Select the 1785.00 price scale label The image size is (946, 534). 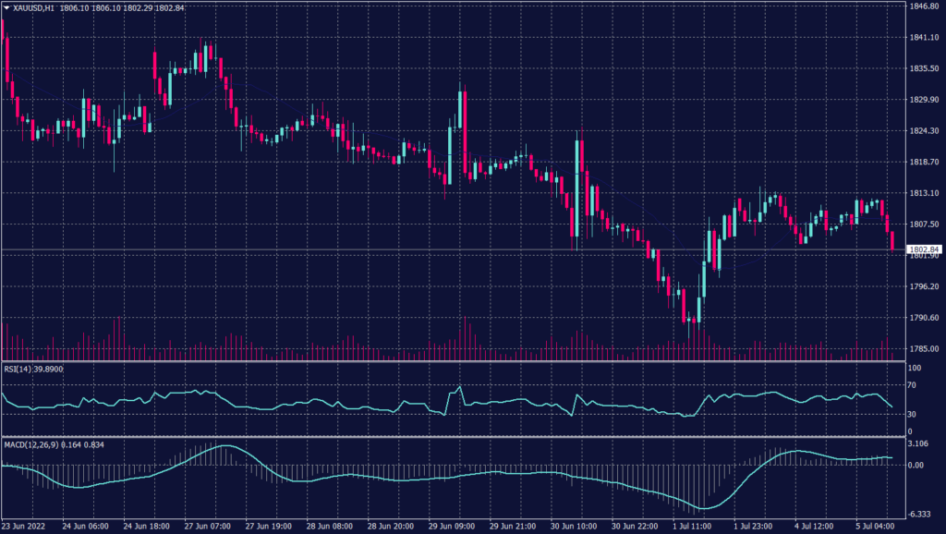[926, 348]
